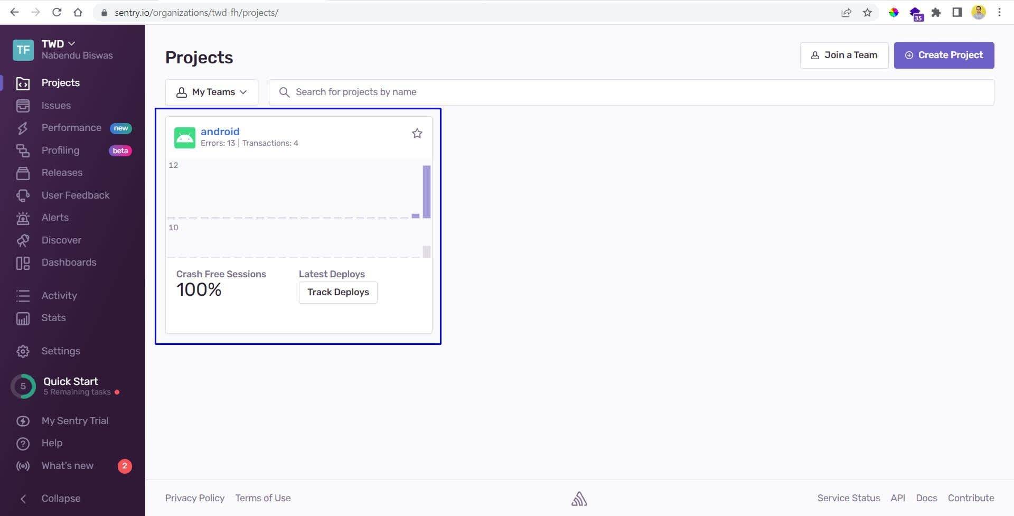The height and width of the screenshot is (516, 1014).
Task: Expand the TWD organization dropdown
Action: (x=58, y=44)
